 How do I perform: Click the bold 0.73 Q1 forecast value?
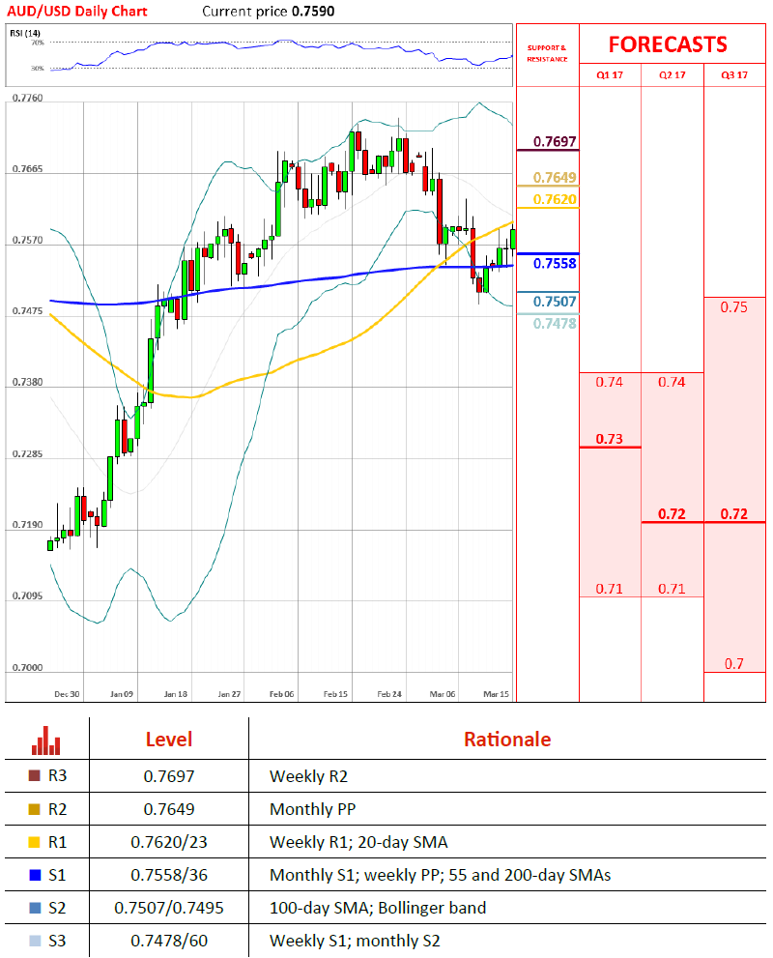[610, 439]
